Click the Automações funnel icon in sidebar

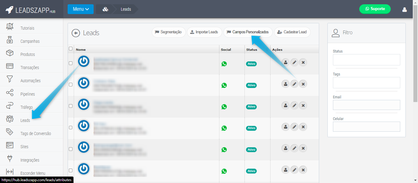pyautogui.click(x=10, y=80)
